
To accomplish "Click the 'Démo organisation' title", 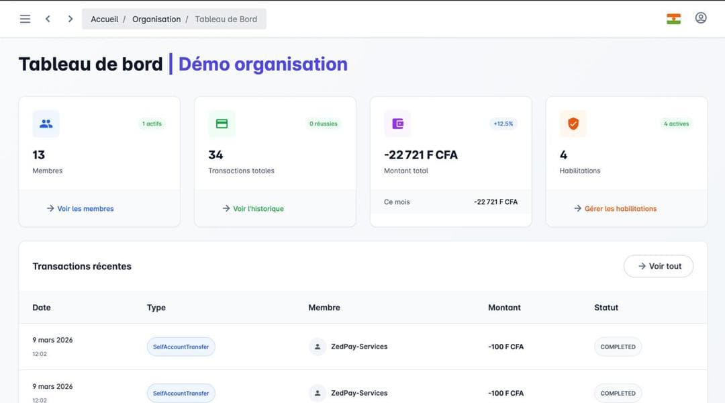I will (263, 64).
